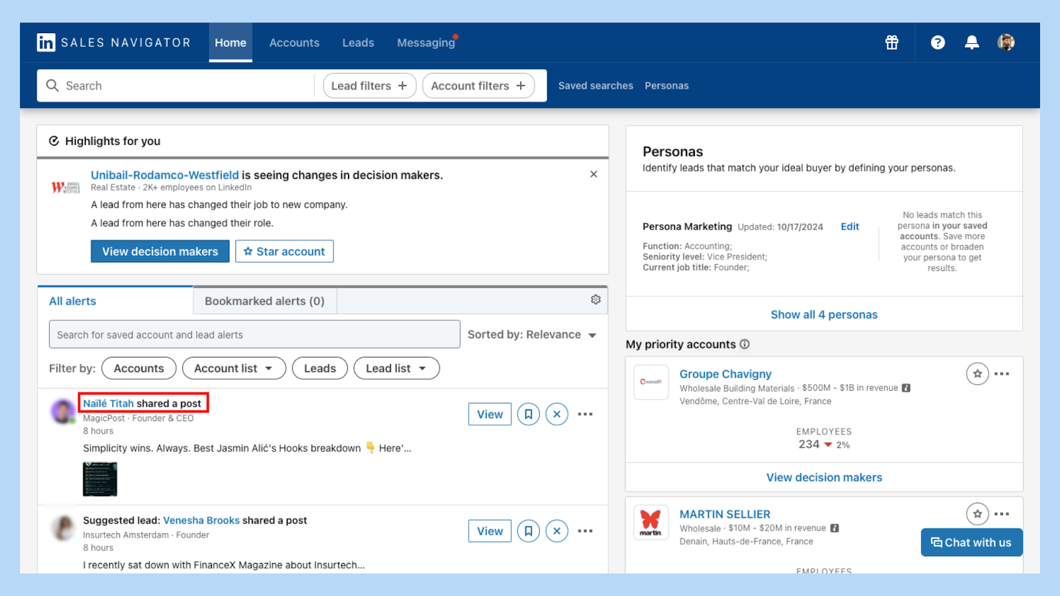Viewport: 1060px width, 596px height.
Task: Open more options for Groupe Chavigny
Action: tap(1002, 373)
